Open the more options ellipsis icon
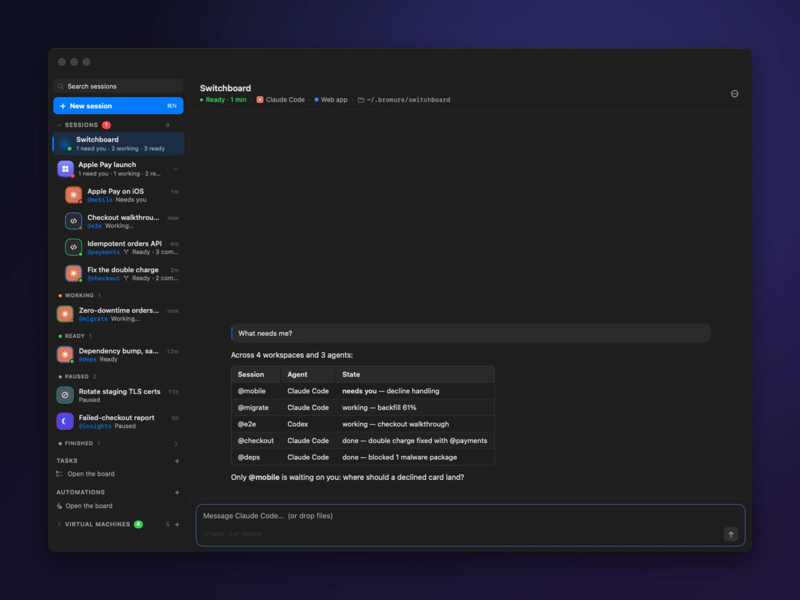This screenshot has width=800, height=600. tap(734, 94)
